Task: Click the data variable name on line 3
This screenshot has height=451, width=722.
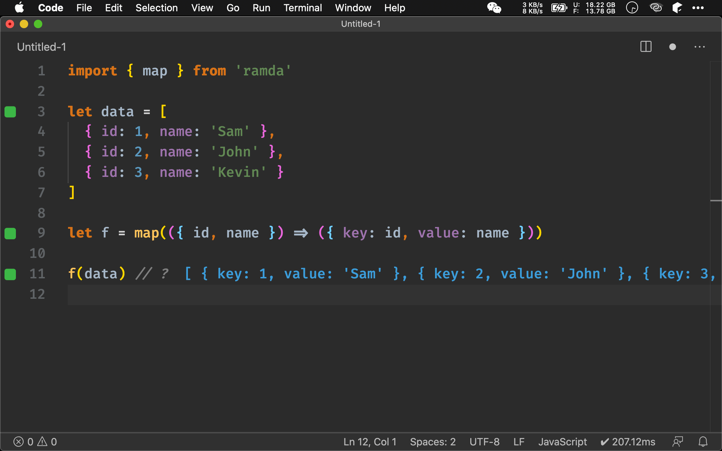Action: (117, 112)
